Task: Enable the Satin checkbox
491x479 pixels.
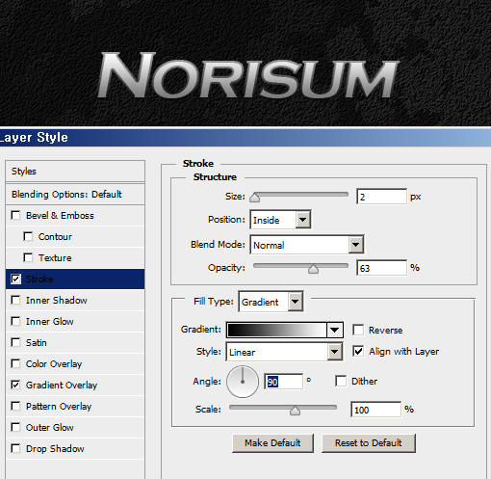Action: pos(15,342)
